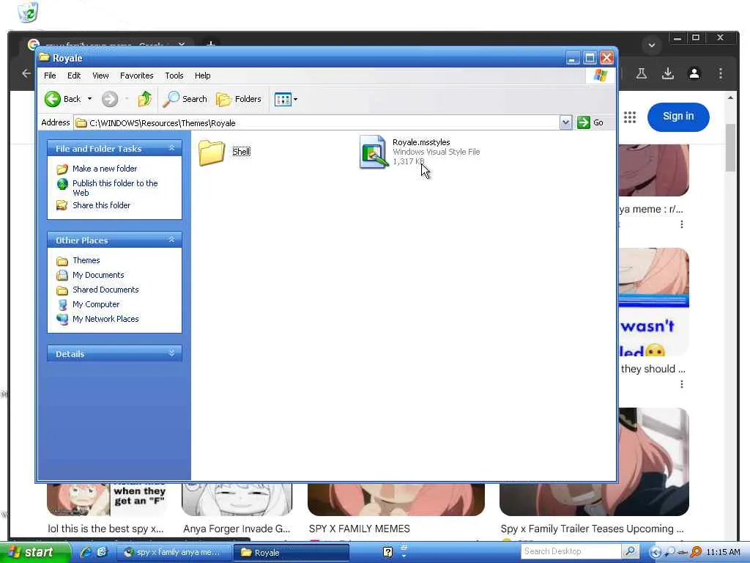The height and width of the screenshot is (563, 750).
Task: Open the Chrome three-dot menu
Action: click(721, 73)
